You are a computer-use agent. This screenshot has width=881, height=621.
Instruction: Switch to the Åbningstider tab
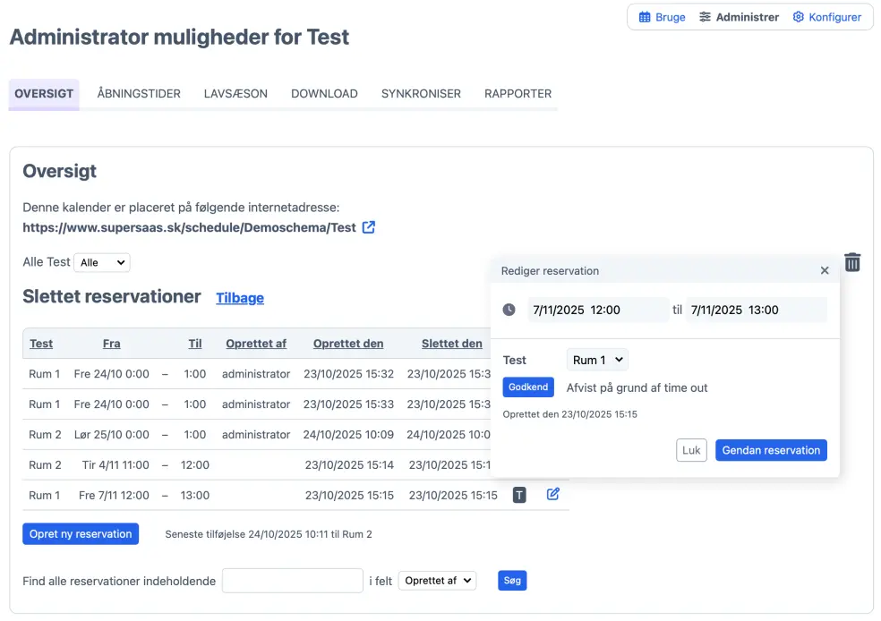pos(139,93)
